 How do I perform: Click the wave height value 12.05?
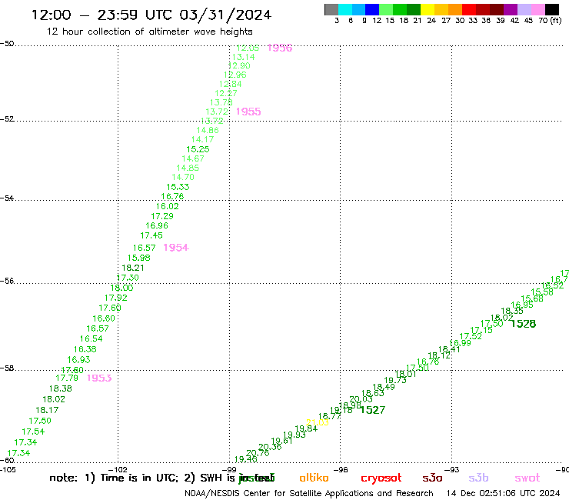click(248, 48)
